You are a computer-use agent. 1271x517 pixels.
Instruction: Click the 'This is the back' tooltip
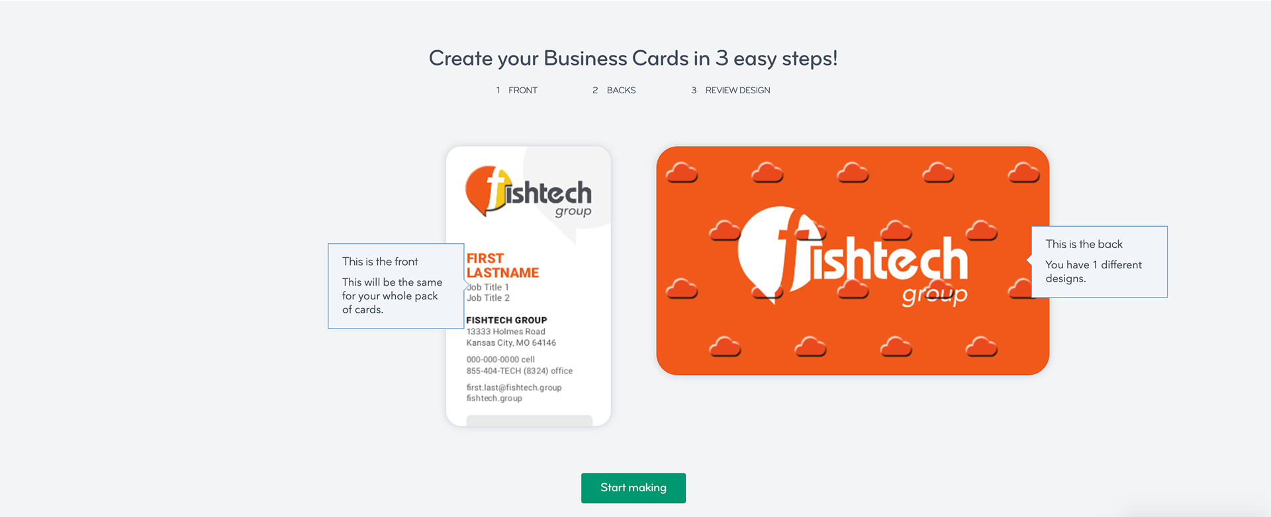1099,262
